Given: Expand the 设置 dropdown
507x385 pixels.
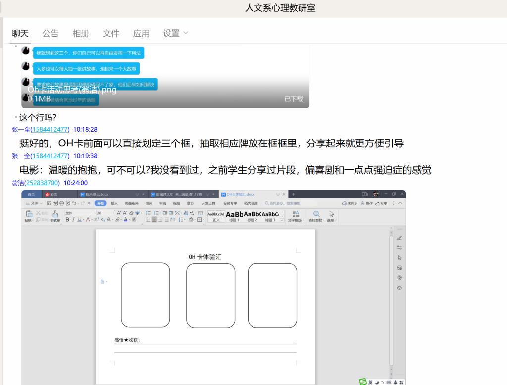Looking at the screenshot, I should (x=176, y=33).
